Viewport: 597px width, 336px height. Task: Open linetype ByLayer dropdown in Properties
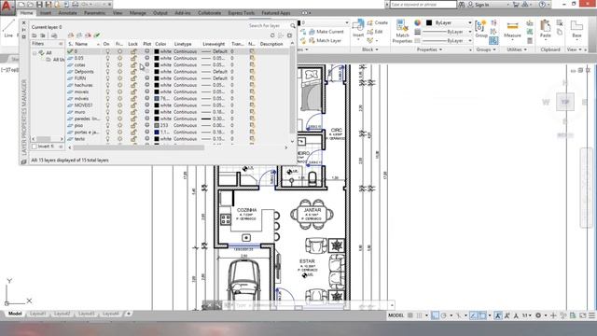coord(470,40)
